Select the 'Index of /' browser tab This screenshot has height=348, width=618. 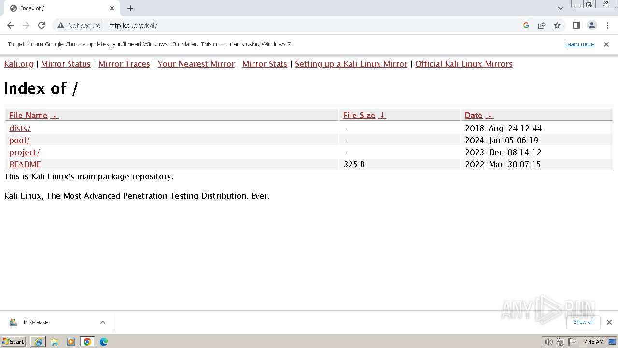[61, 8]
